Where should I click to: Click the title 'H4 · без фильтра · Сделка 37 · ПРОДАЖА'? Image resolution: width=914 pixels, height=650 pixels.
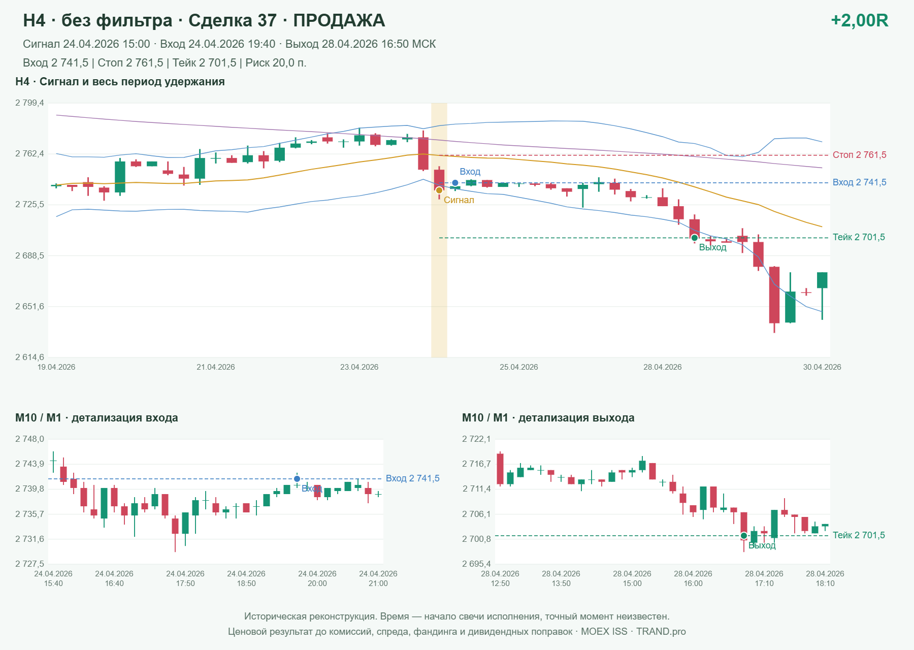[x=204, y=20]
